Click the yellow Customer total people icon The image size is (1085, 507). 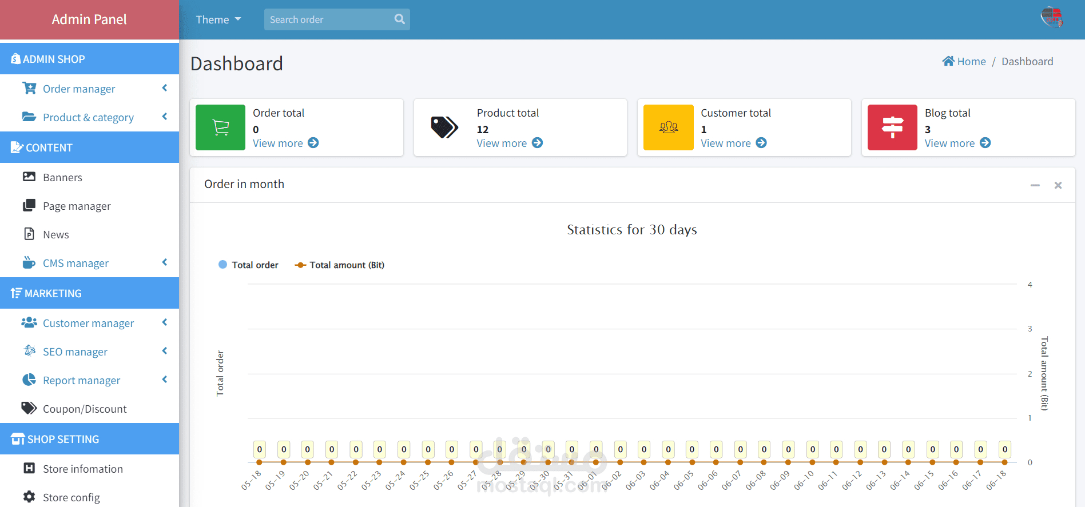click(x=669, y=127)
